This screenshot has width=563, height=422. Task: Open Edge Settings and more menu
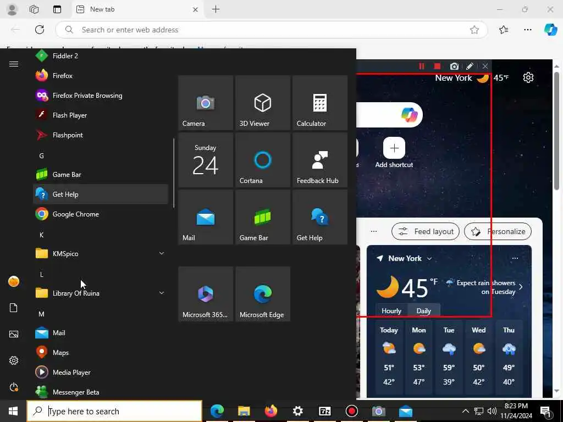pos(527,30)
